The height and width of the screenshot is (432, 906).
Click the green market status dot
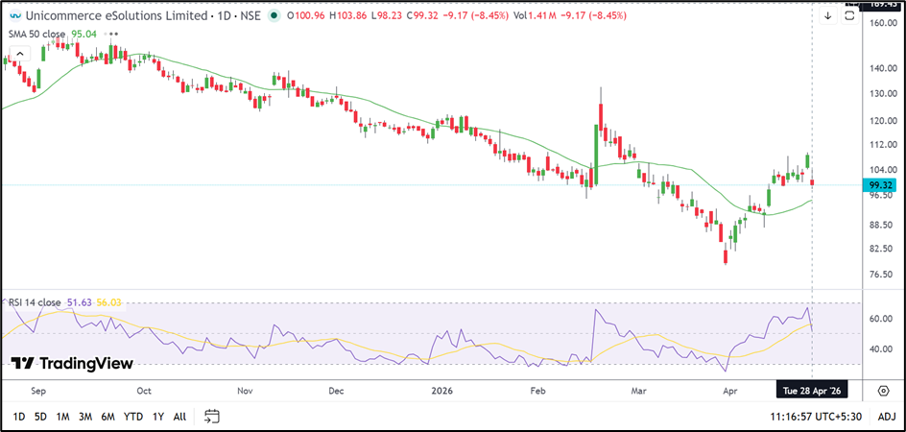click(x=275, y=15)
